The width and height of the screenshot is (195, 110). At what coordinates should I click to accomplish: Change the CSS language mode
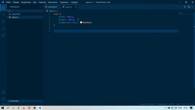pos(183,104)
